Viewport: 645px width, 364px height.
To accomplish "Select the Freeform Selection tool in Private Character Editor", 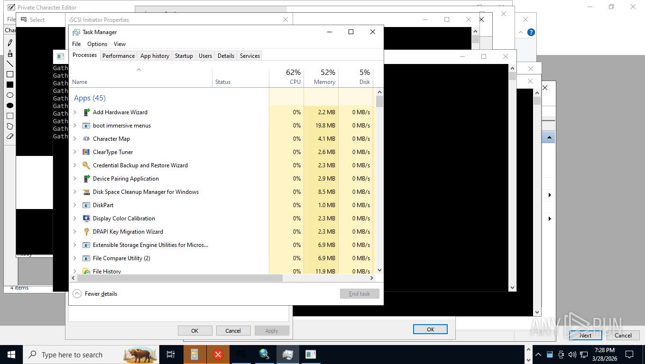I will tap(10, 127).
